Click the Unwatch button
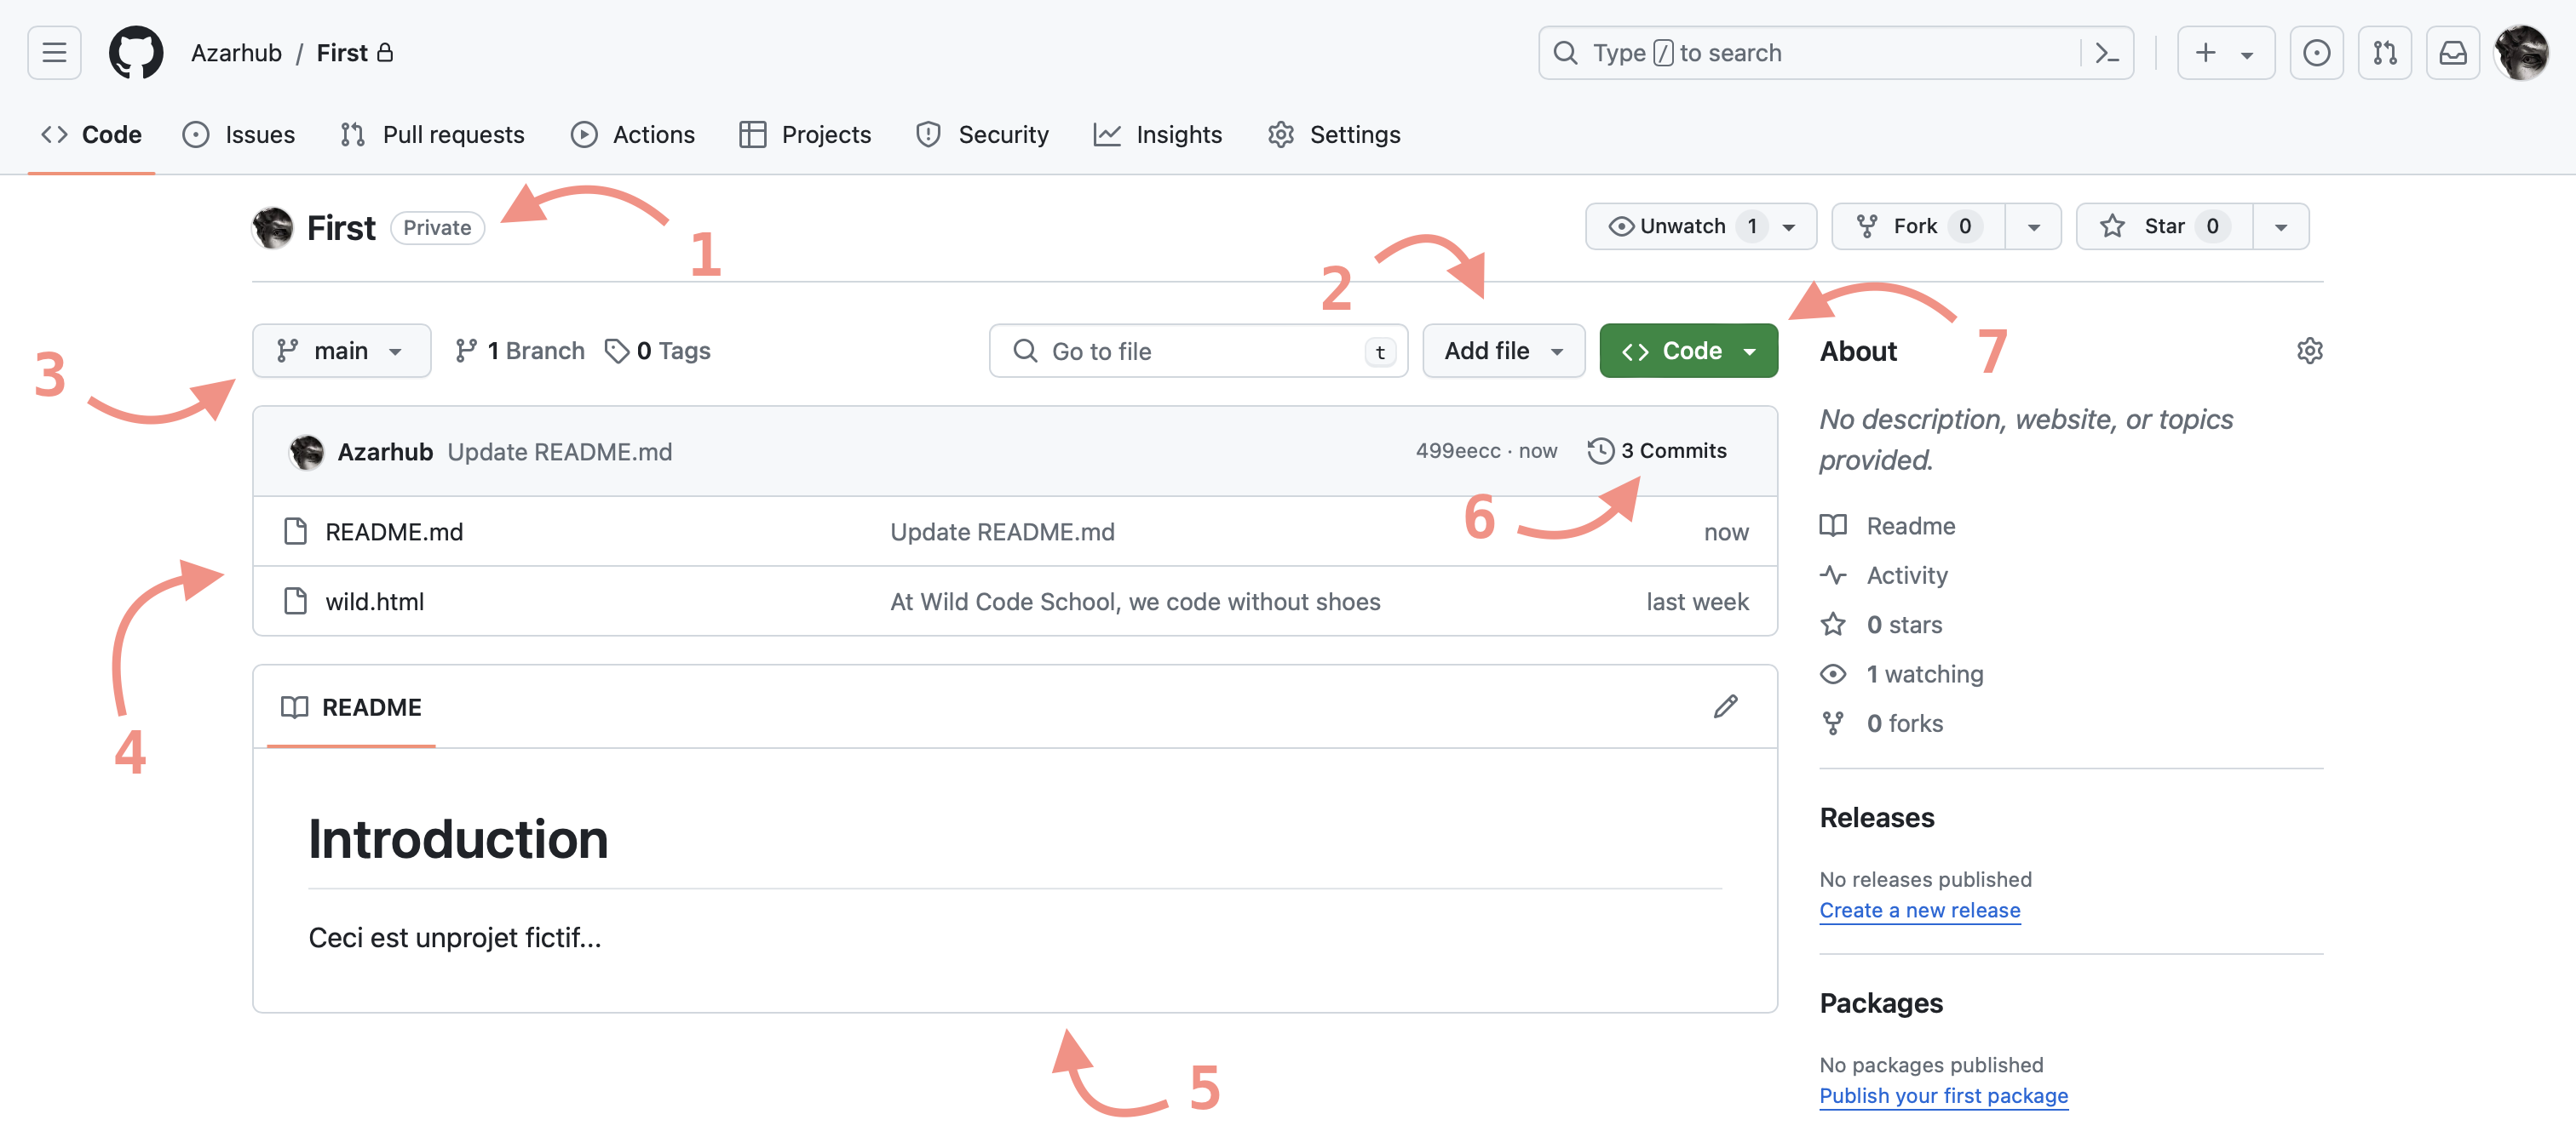The height and width of the screenshot is (1137, 2576). coord(1700,226)
